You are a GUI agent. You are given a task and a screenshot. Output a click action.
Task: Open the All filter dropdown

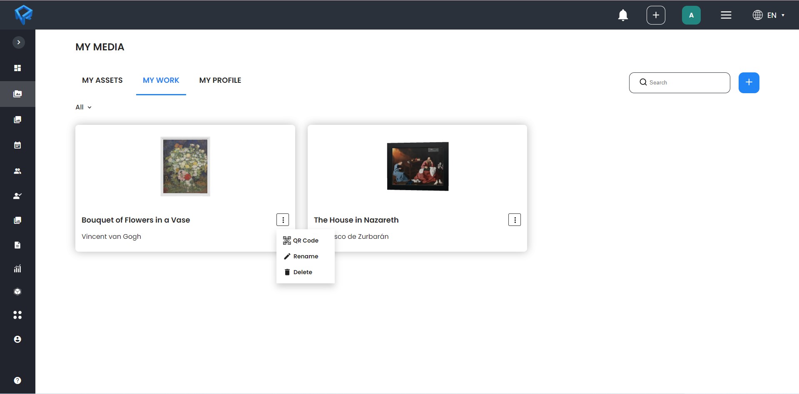(x=83, y=107)
